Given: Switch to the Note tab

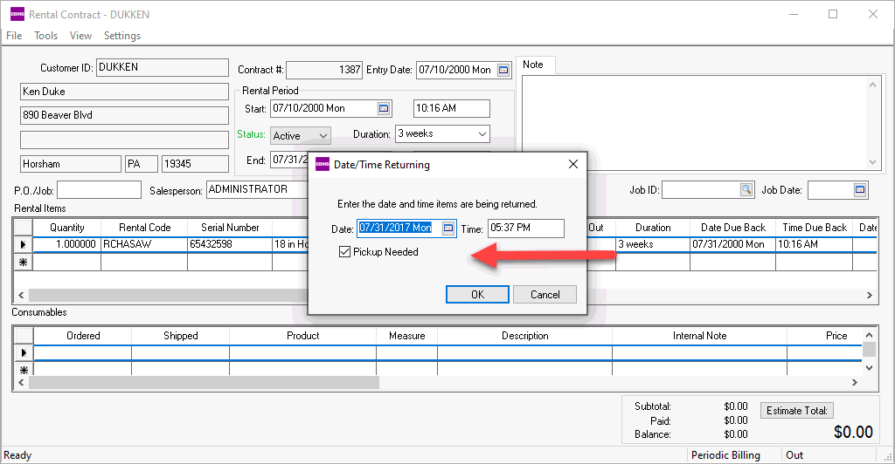Looking at the screenshot, I should (x=533, y=65).
